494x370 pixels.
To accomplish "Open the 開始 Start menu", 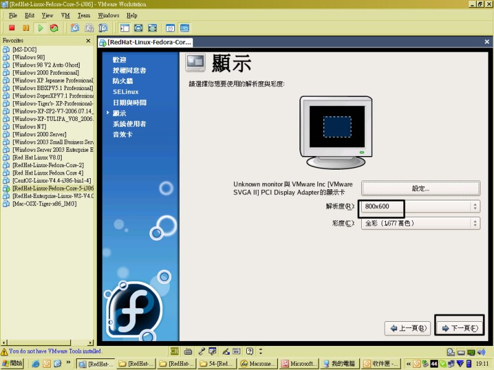I will tap(12, 363).
